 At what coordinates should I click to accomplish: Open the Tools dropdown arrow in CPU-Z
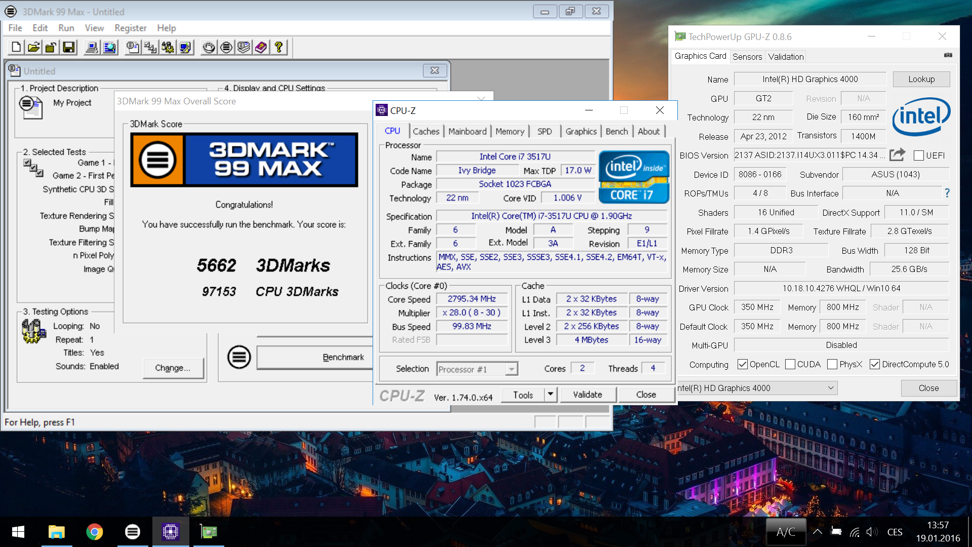tap(550, 394)
